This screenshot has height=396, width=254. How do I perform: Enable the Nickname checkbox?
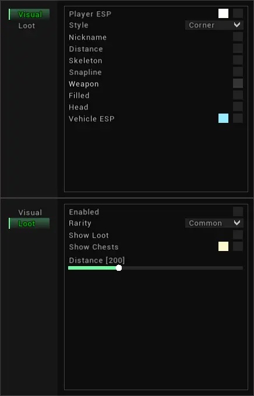(238, 37)
